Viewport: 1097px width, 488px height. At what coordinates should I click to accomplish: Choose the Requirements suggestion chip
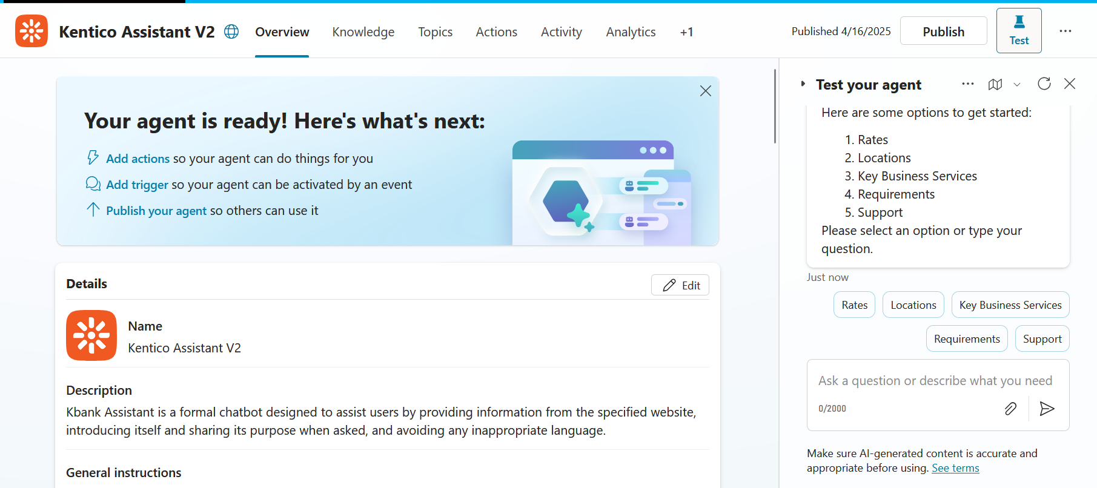[x=967, y=338]
